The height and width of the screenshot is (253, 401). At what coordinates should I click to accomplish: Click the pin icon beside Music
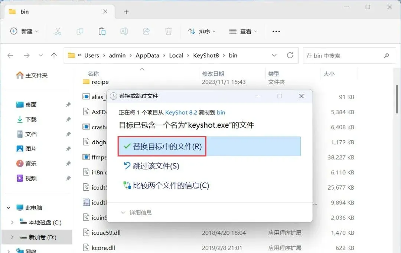pos(68,164)
